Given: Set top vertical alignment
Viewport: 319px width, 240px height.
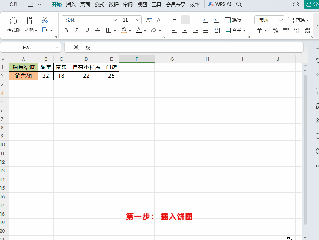Looking at the screenshot, I should click(x=175, y=20).
